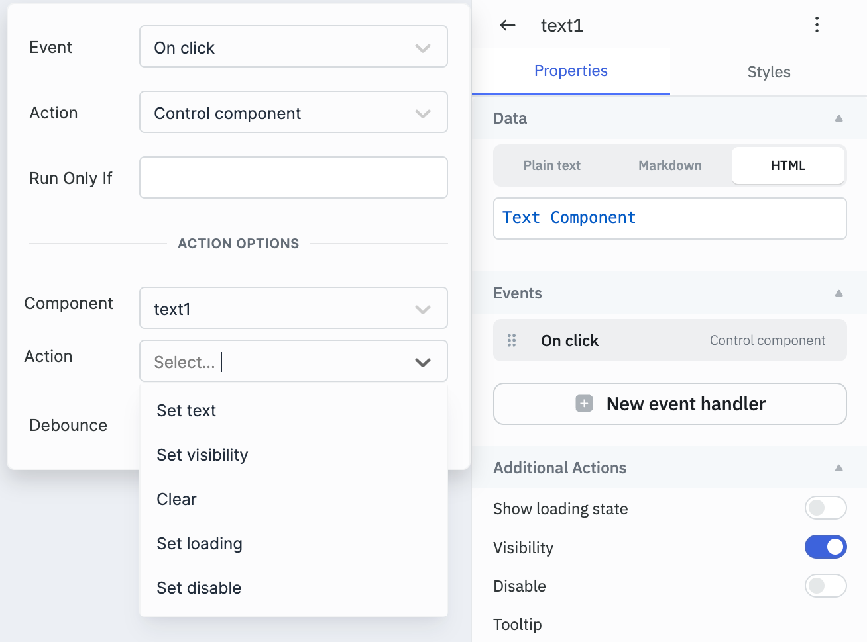Enable the Disable toggle switch
The height and width of the screenshot is (642, 867).
click(825, 586)
